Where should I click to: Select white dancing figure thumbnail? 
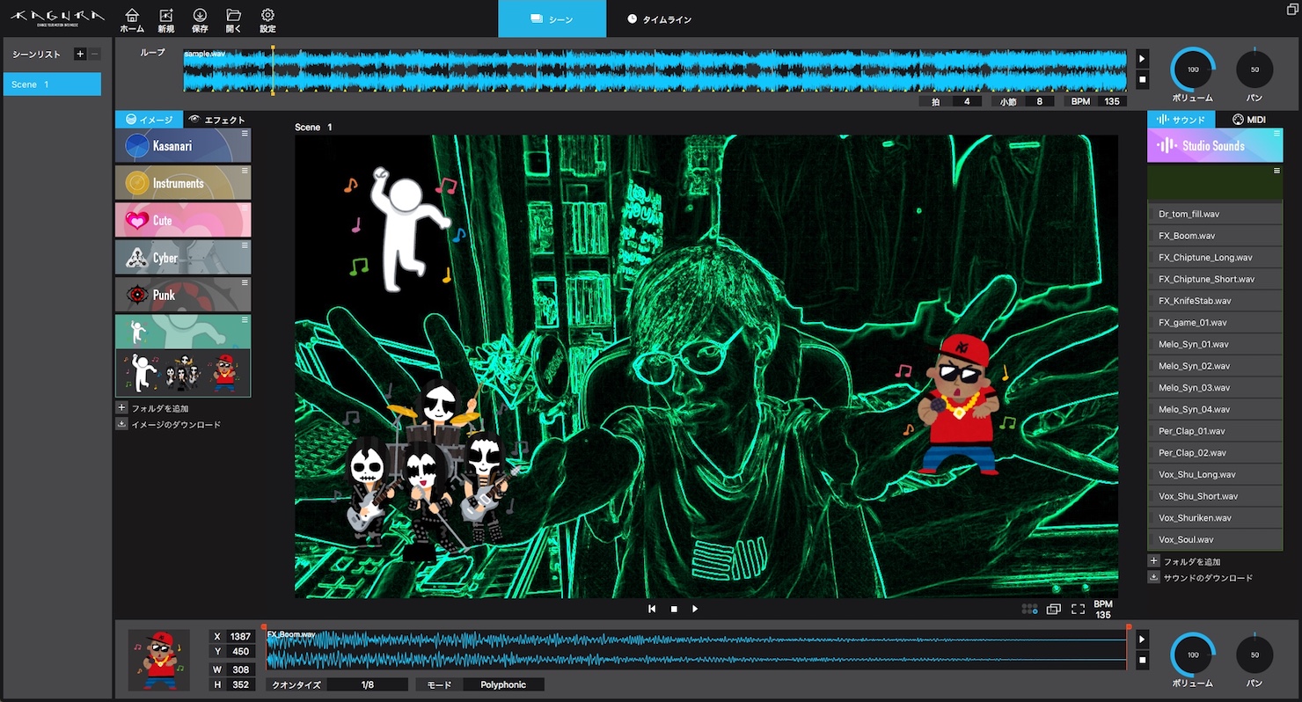coord(139,372)
